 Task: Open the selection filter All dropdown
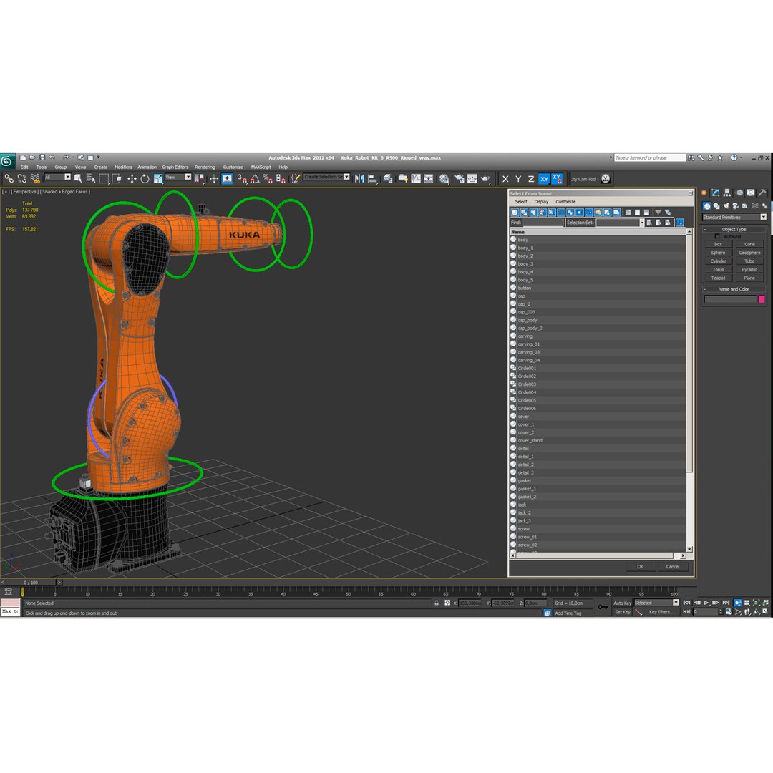57,177
